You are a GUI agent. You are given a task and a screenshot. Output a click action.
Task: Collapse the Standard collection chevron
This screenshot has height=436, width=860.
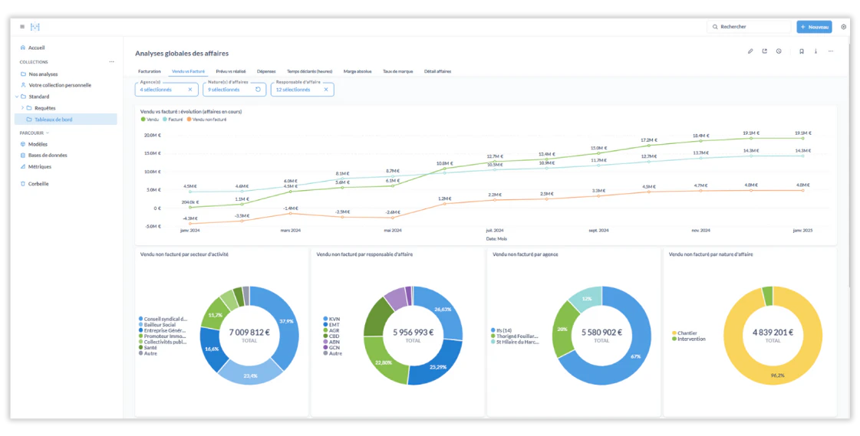tap(16, 97)
